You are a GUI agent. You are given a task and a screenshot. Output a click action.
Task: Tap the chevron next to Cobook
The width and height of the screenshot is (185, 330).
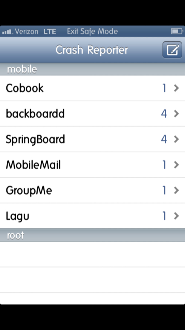176,88
